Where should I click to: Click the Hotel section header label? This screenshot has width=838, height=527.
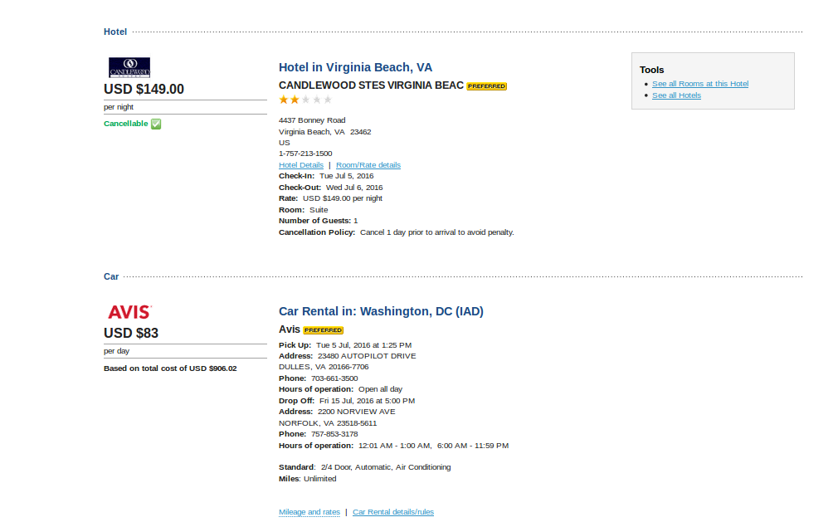click(x=115, y=32)
